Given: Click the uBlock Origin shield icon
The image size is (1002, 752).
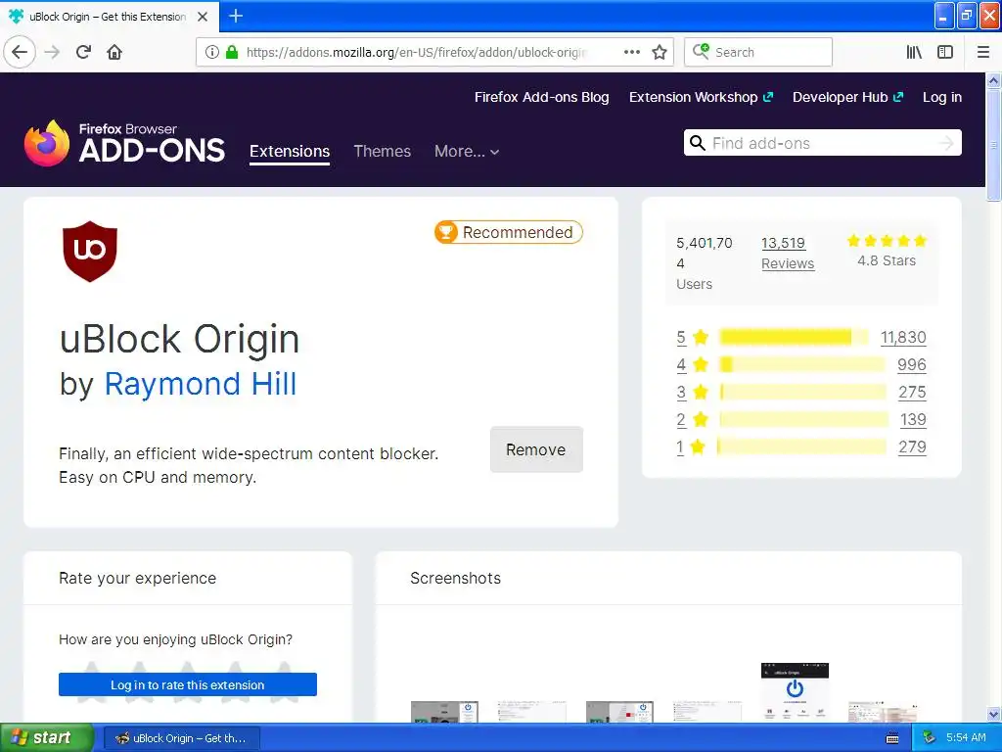Looking at the screenshot, I should coord(90,252).
